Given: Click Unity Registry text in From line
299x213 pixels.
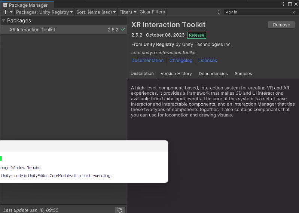Looking at the screenshot, I should click(x=159, y=45).
